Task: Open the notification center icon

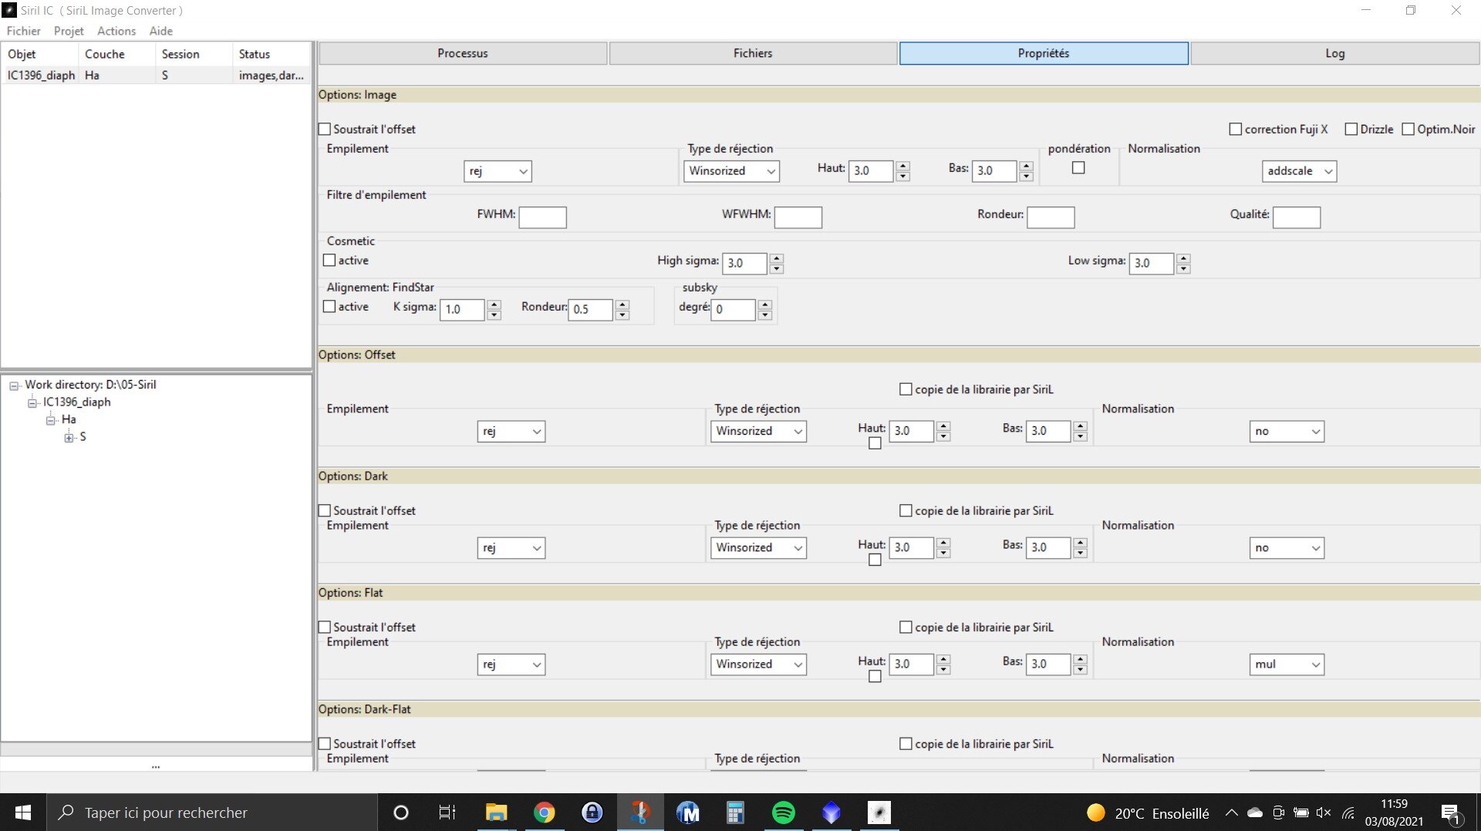Action: (1451, 813)
